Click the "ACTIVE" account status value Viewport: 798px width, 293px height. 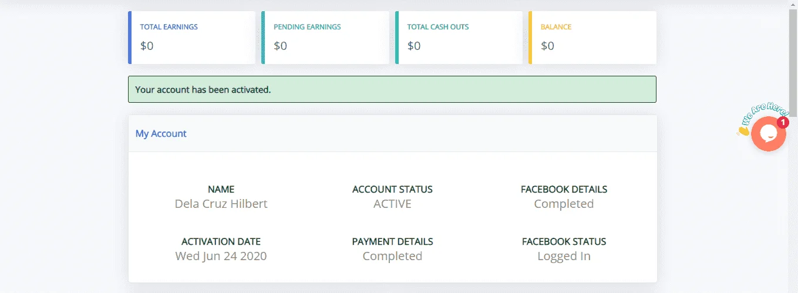pos(392,204)
